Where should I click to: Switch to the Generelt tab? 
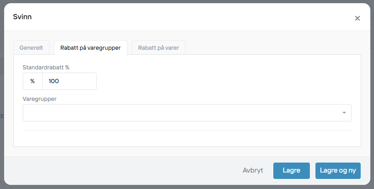pyautogui.click(x=31, y=47)
